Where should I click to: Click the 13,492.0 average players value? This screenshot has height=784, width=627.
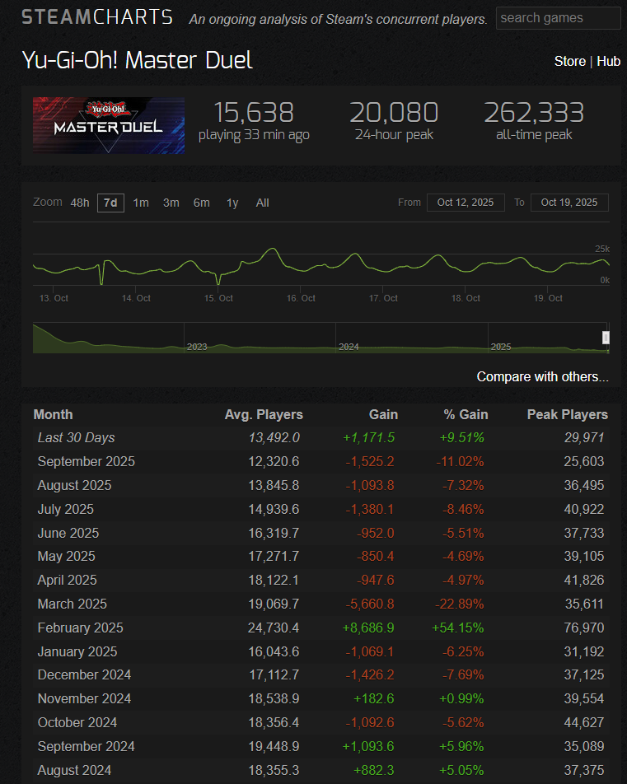click(274, 437)
